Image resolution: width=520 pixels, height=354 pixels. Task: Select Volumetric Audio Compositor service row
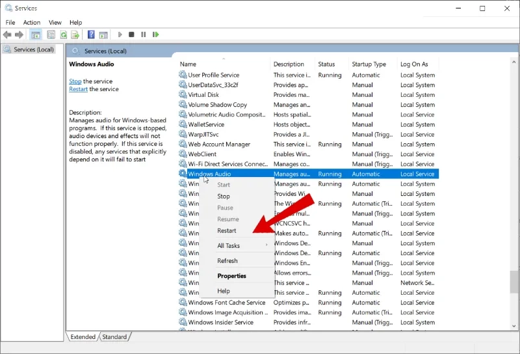click(x=308, y=115)
